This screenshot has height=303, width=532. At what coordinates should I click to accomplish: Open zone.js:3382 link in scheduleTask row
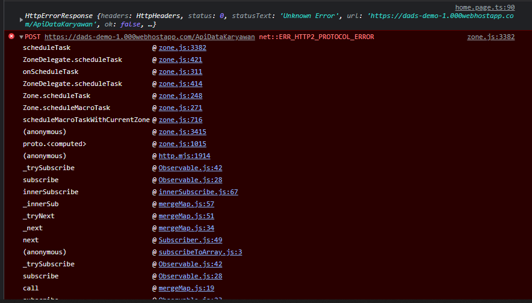[182, 47]
